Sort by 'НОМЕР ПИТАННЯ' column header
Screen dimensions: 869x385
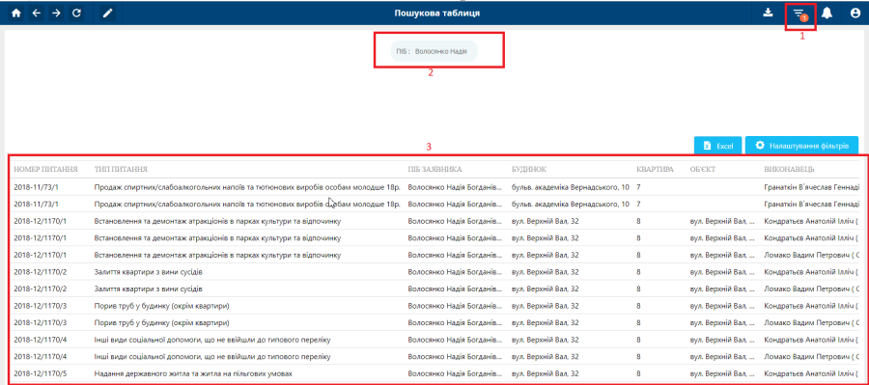[46, 169]
